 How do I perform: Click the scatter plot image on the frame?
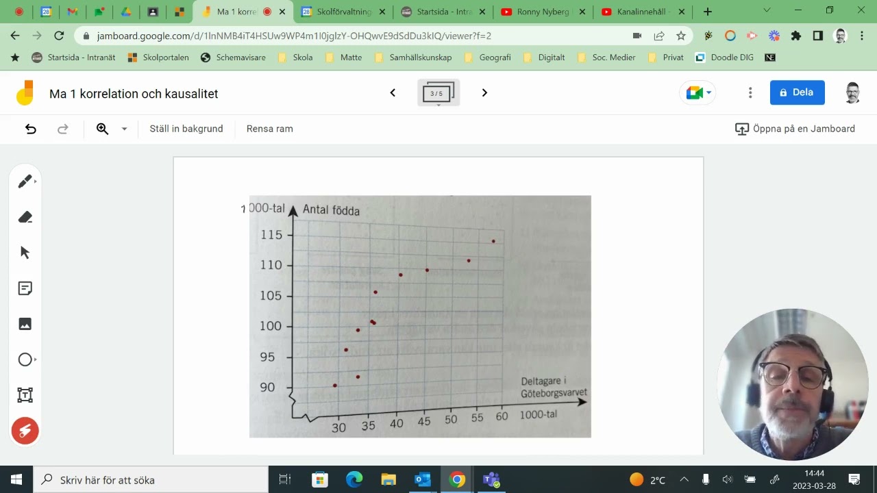point(420,316)
